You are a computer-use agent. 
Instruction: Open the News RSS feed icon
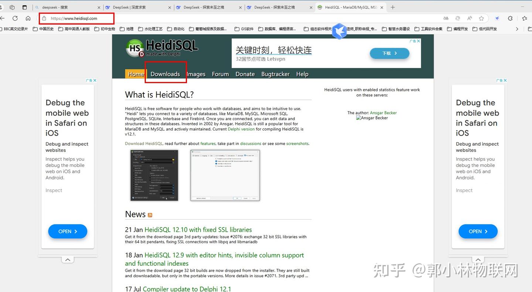pyautogui.click(x=150, y=215)
